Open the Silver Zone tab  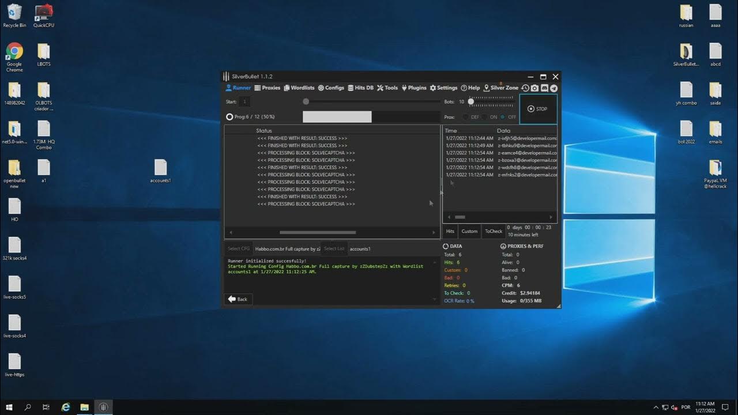click(501, 88)
